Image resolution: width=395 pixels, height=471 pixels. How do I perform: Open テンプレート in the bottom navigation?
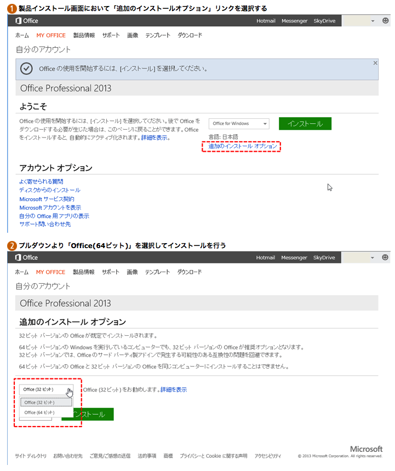tap(157, 272)
